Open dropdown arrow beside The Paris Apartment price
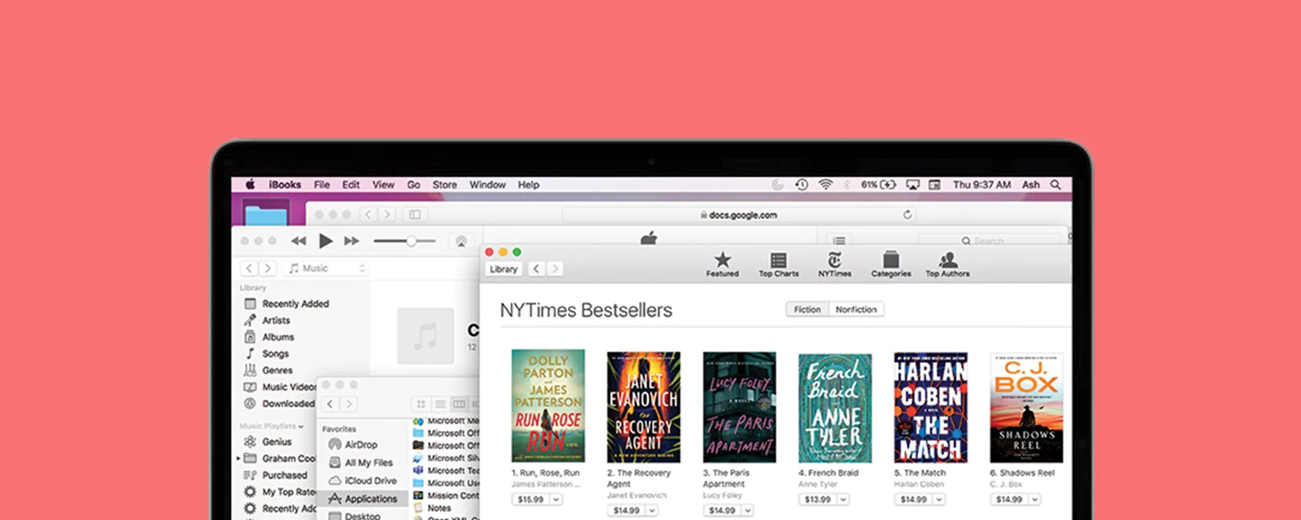Image resolution: width=1301 pixels, height=520 pixels. click(x=748, y=511)
